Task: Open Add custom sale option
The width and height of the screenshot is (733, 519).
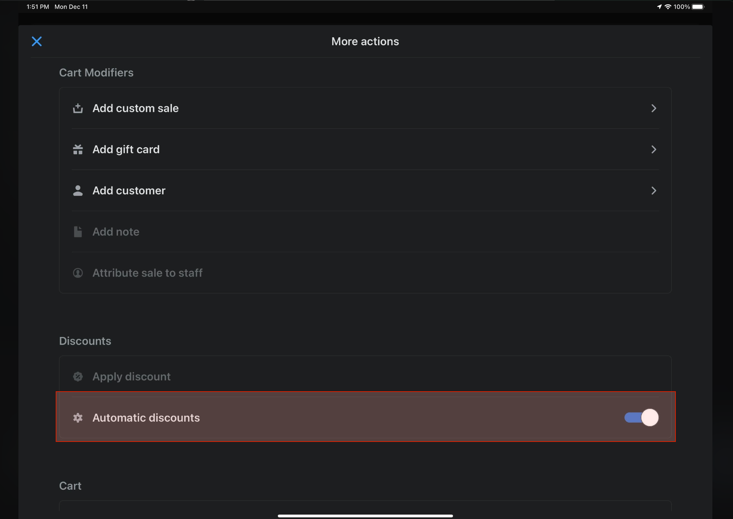Action: pyautogui.click(x=135, y=108)
